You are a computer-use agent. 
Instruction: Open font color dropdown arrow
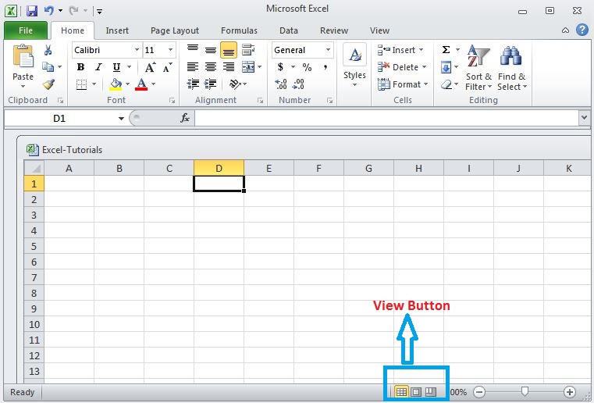[154, 84]
